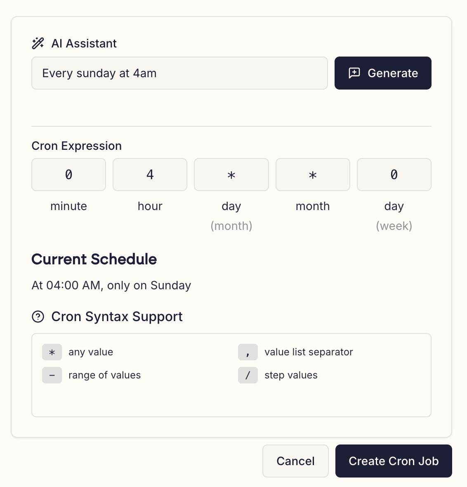Screen dimensions: 467x487
Task: Click the chat-plus icon in Generate button
Action: tap(354, 73)
